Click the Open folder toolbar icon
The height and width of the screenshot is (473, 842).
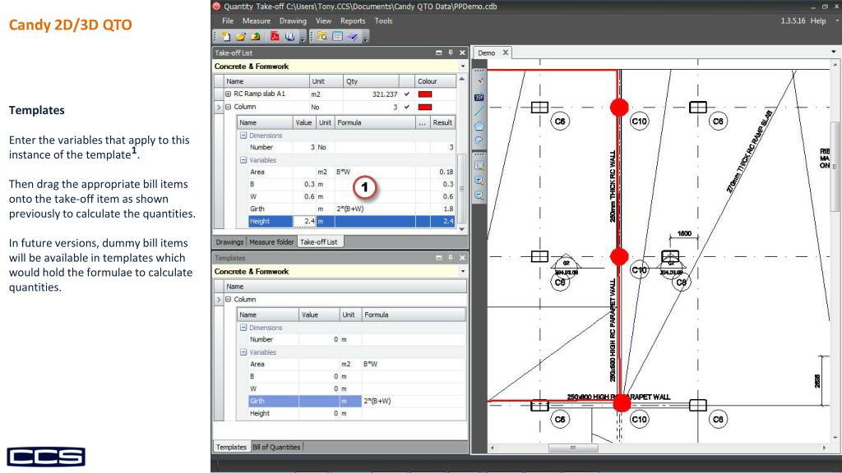point(241,36)
